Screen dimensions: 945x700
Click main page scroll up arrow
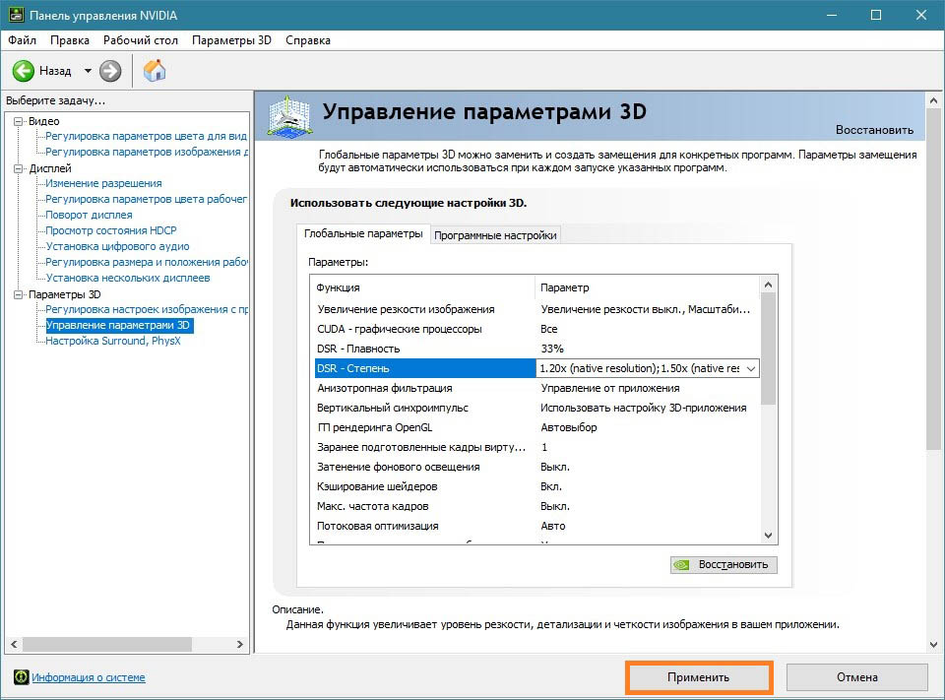tap(933, 100)
